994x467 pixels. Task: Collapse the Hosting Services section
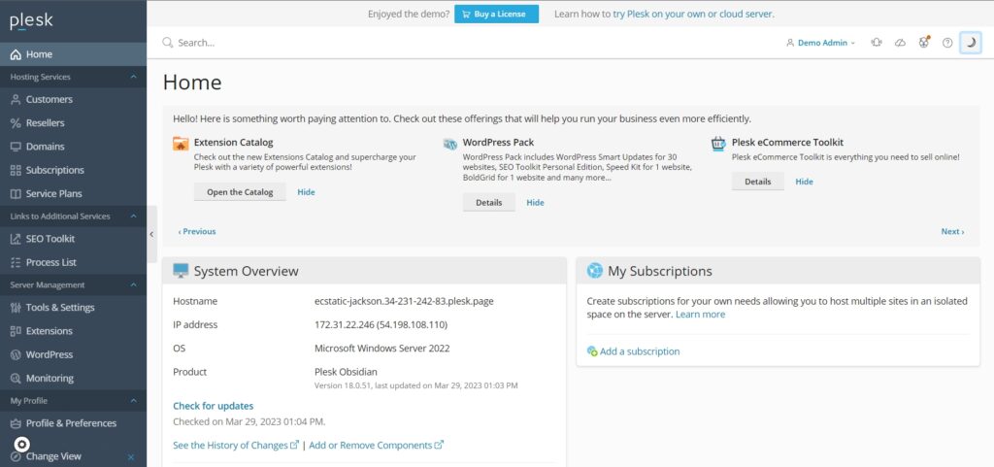133,77
